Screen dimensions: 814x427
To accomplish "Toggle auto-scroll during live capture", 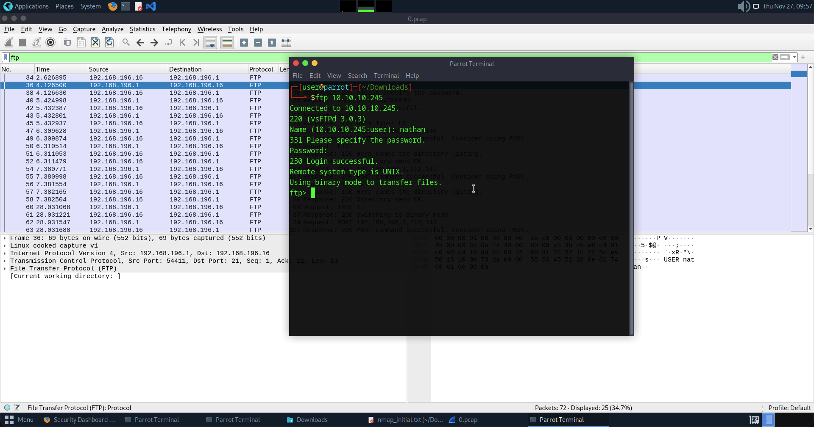I will (210, 42).
